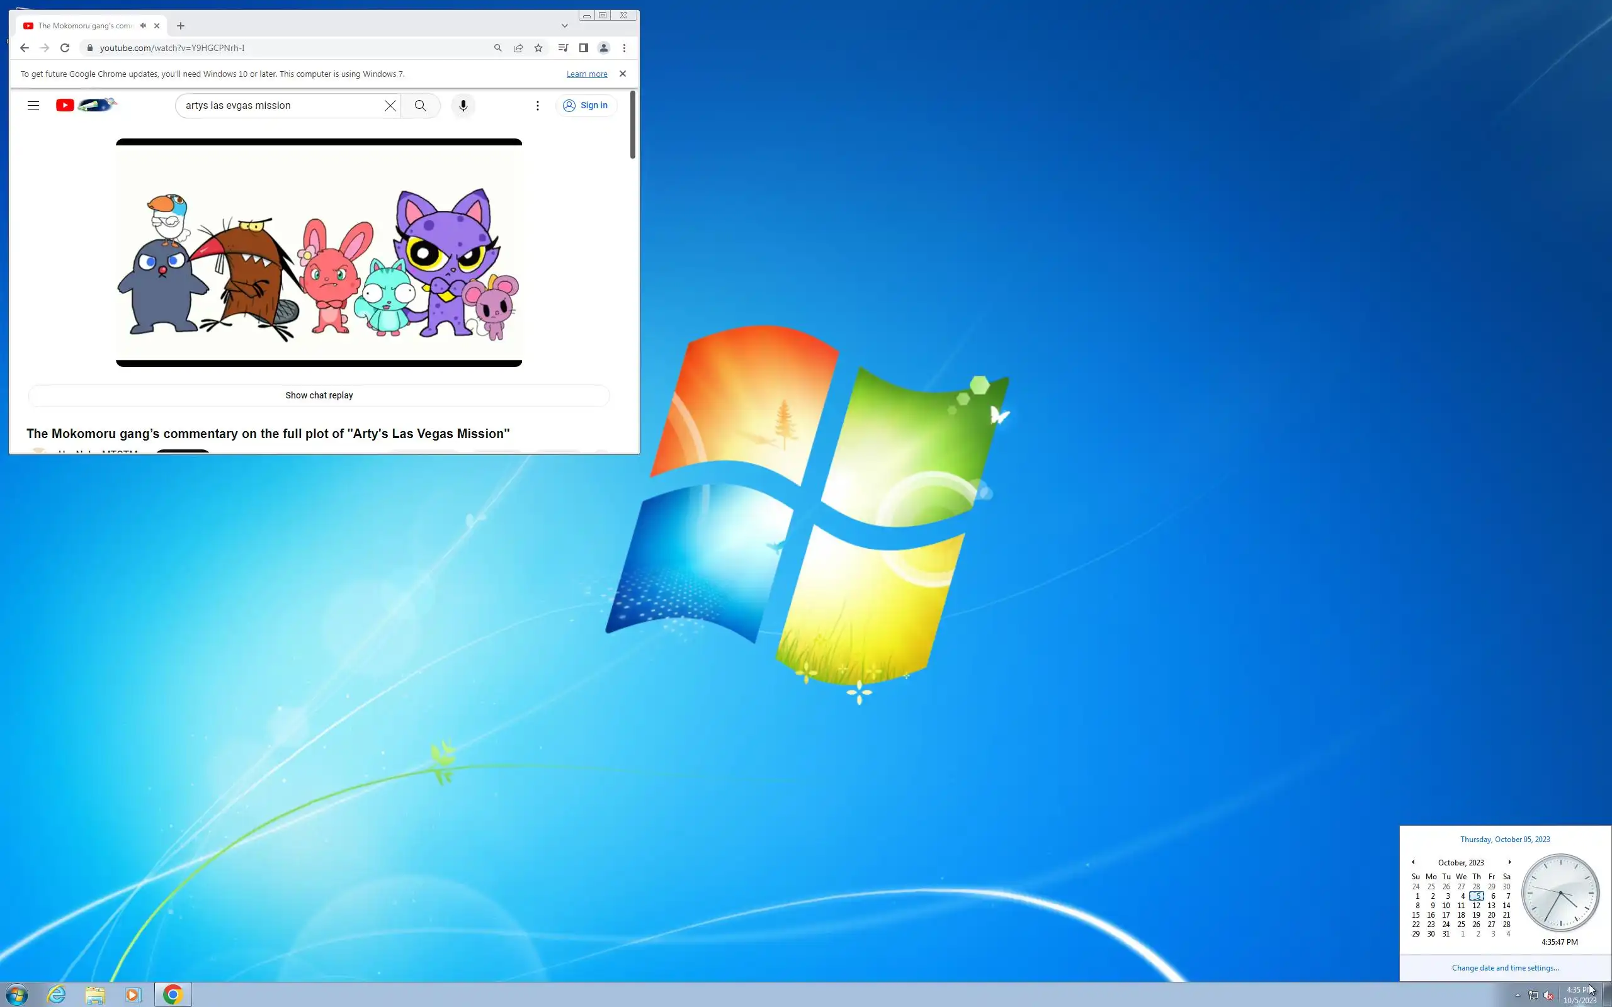Show hidden system tray icons arrow
Screen dimensions: 1612x1007
tap(1518, 995)
